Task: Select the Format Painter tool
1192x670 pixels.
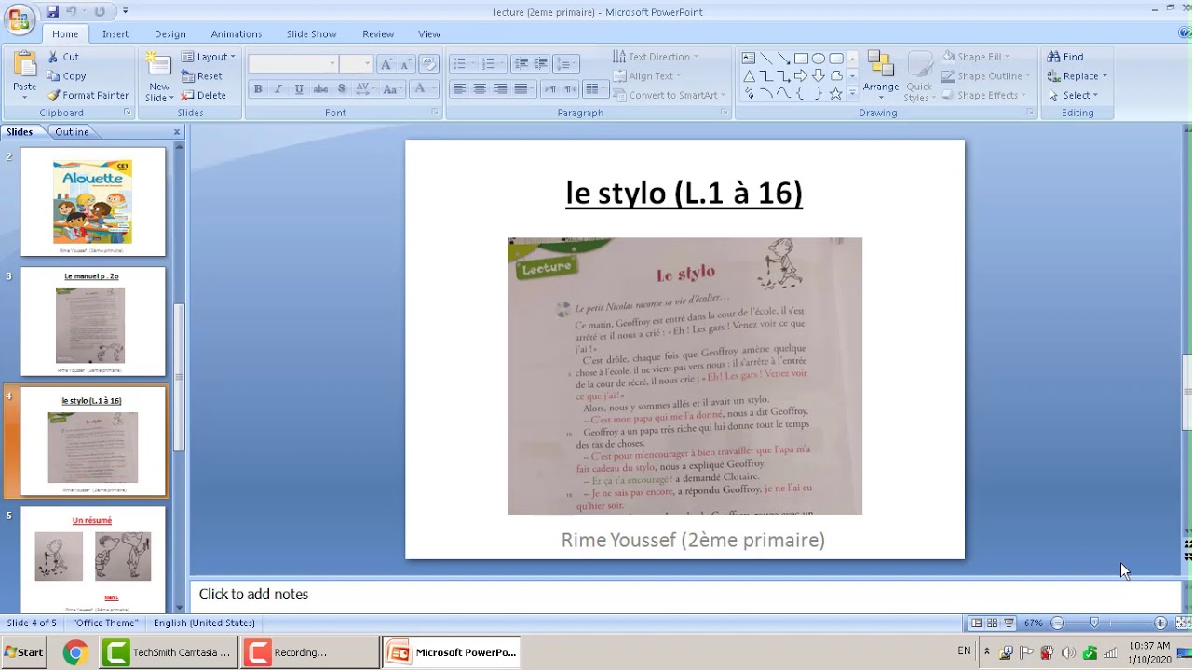Action: (x=88, y=95)
